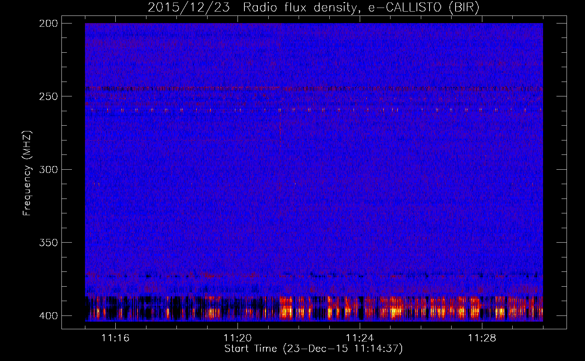Image resolution: width=585 pixels, height=361 pixels.
Task: Click the 11:16 time tick label
Action: [x=115, y=338]
